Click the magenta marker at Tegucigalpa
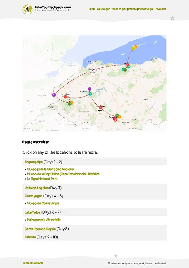Viewport: 189px width, 268px height. tap(114, 118)
